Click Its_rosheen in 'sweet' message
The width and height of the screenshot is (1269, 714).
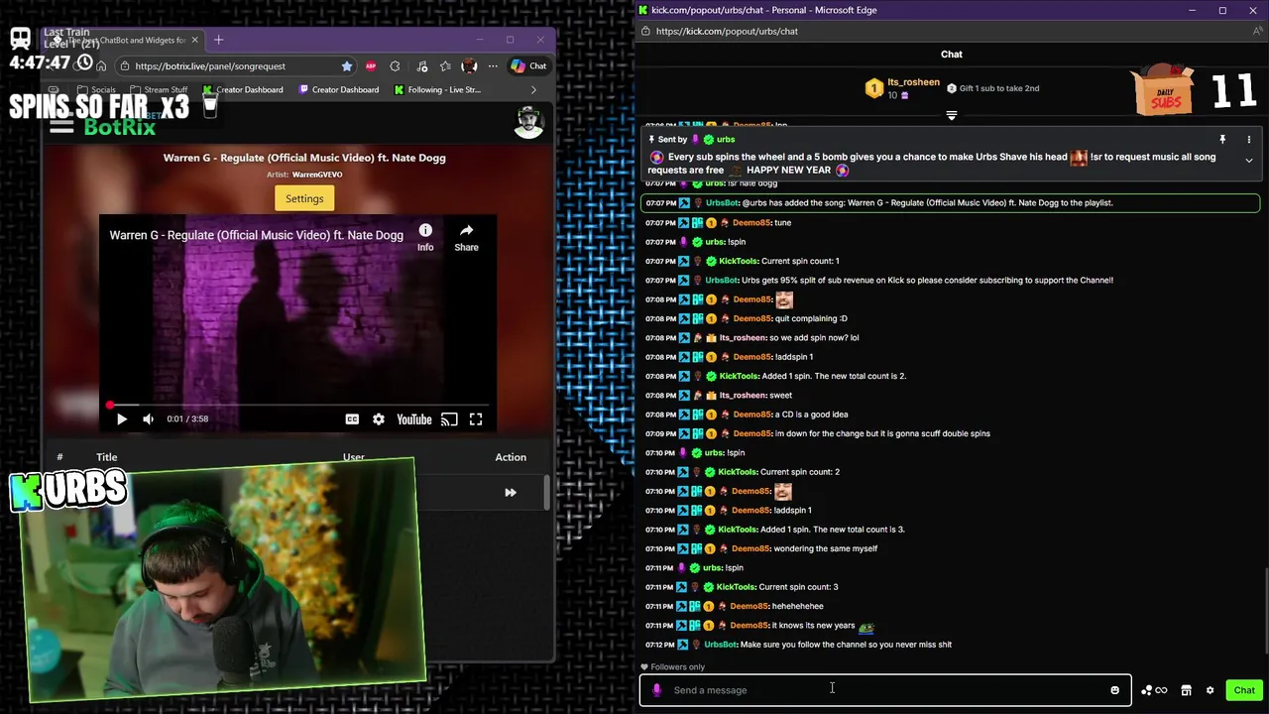pos(743,396)
